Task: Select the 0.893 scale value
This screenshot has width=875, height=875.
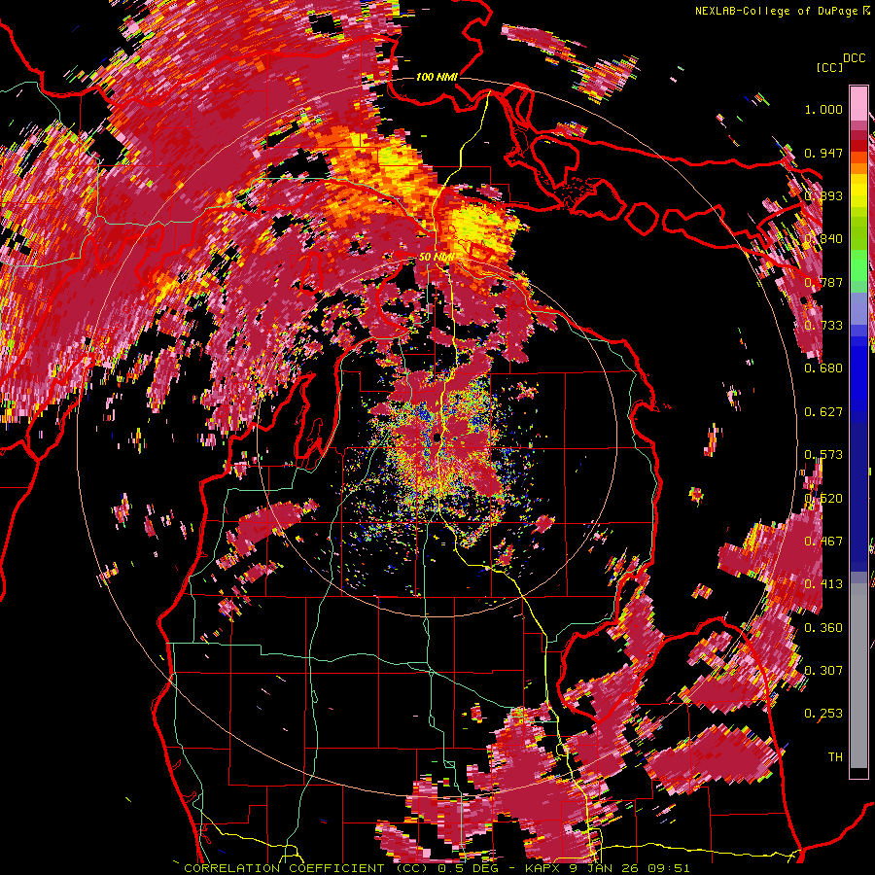Action: click(x=823, y=195)
